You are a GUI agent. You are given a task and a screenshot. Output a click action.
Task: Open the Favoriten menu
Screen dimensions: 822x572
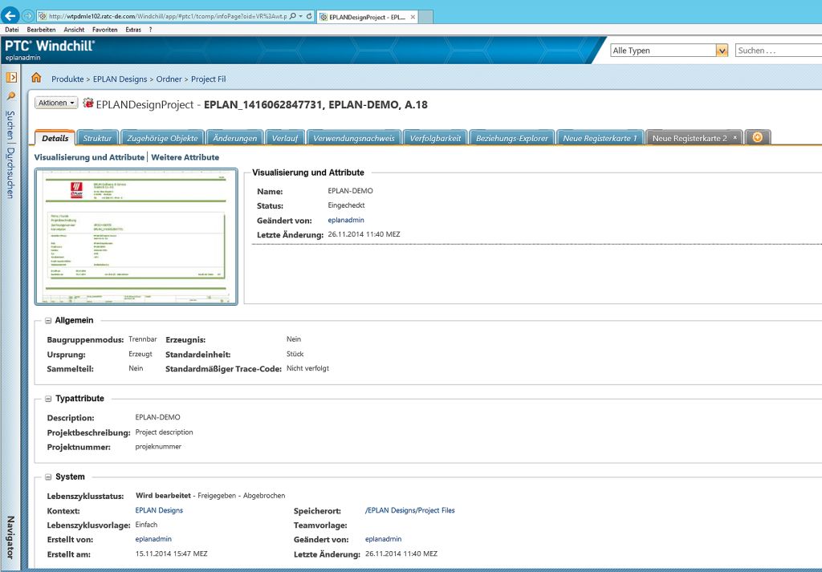pos(105,30)
